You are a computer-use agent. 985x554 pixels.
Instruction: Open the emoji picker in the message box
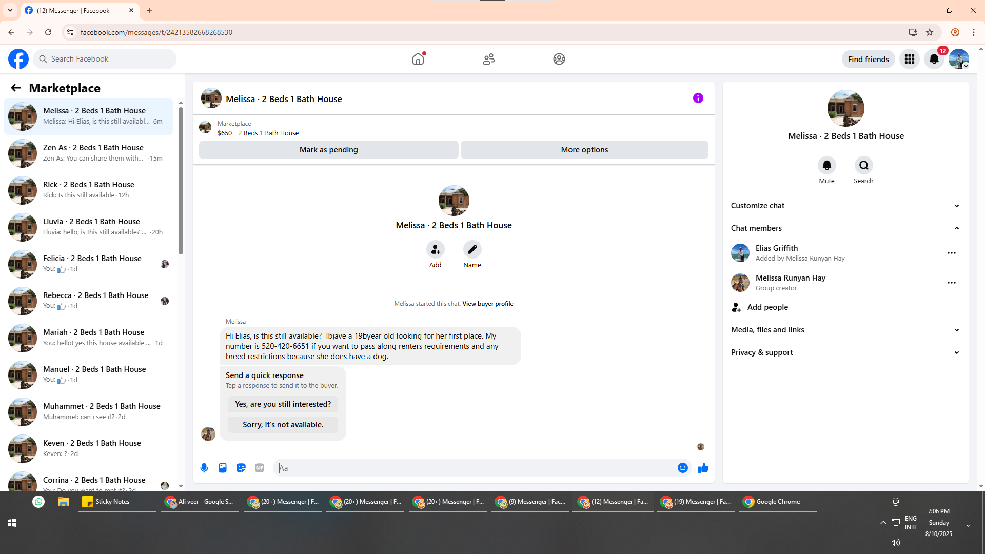coord(682,468)
